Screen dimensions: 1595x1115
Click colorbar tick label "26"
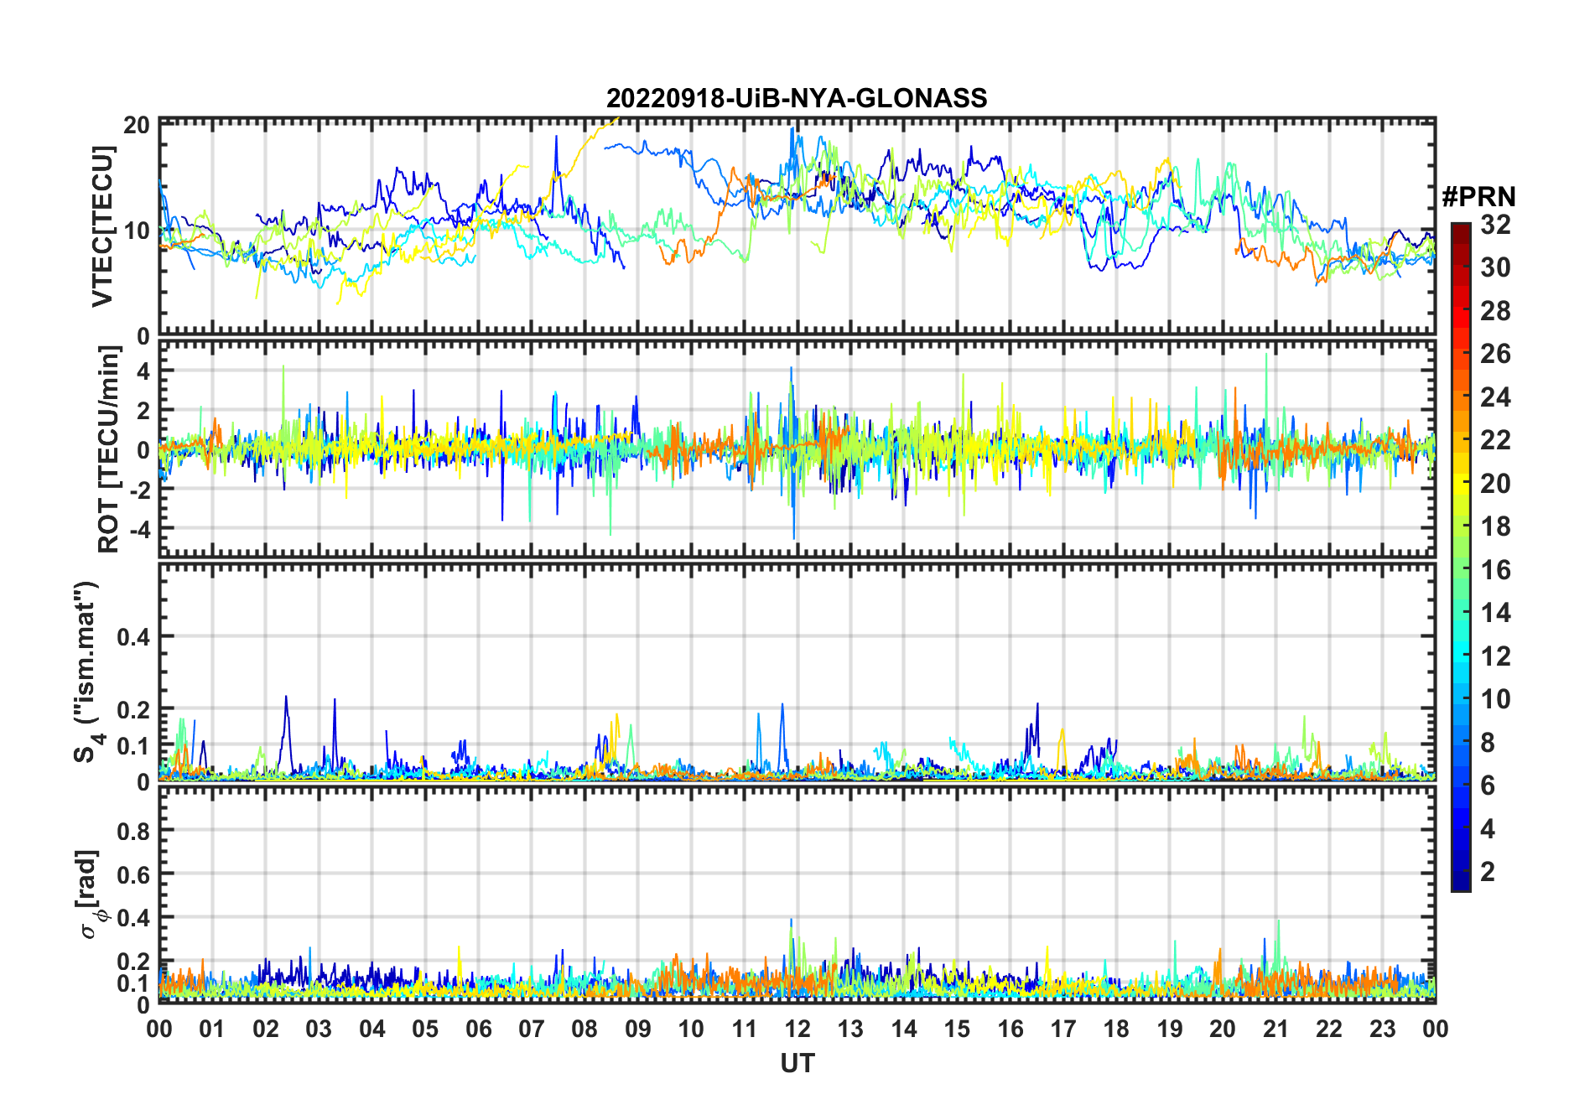point(1495,354)
